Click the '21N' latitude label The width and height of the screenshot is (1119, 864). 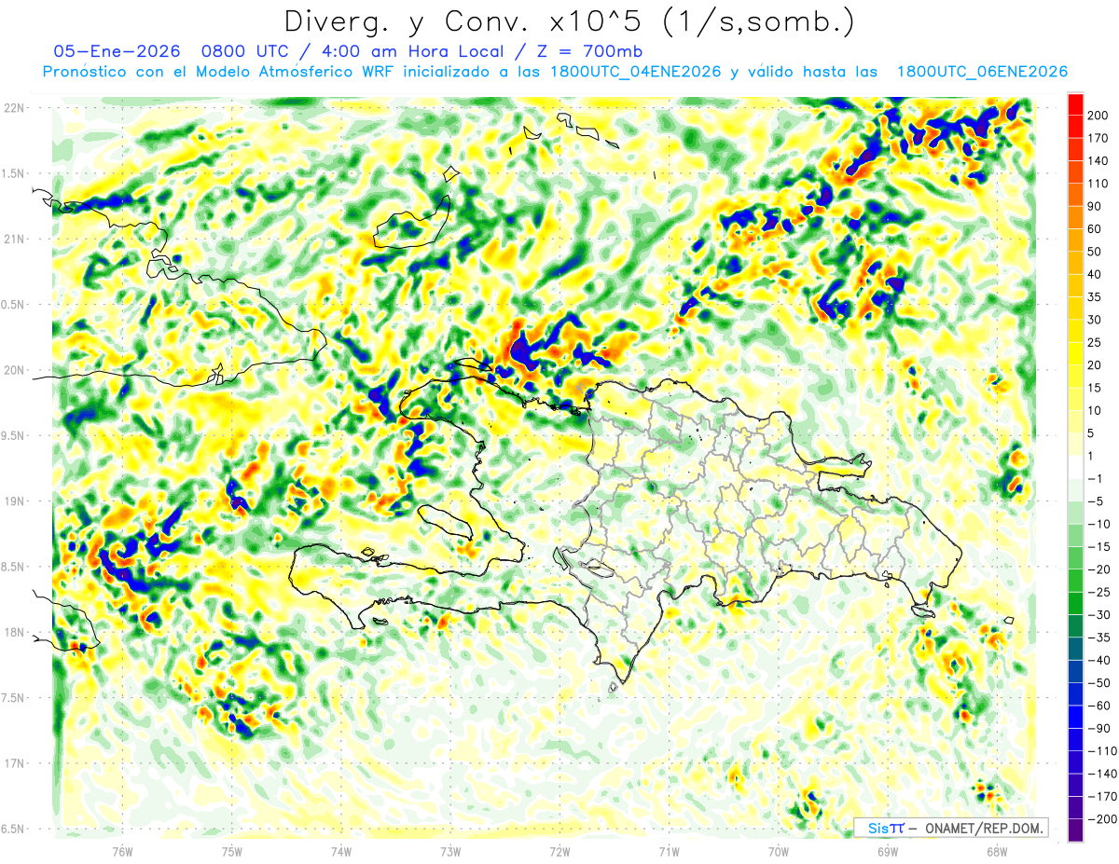coord(13,239)
